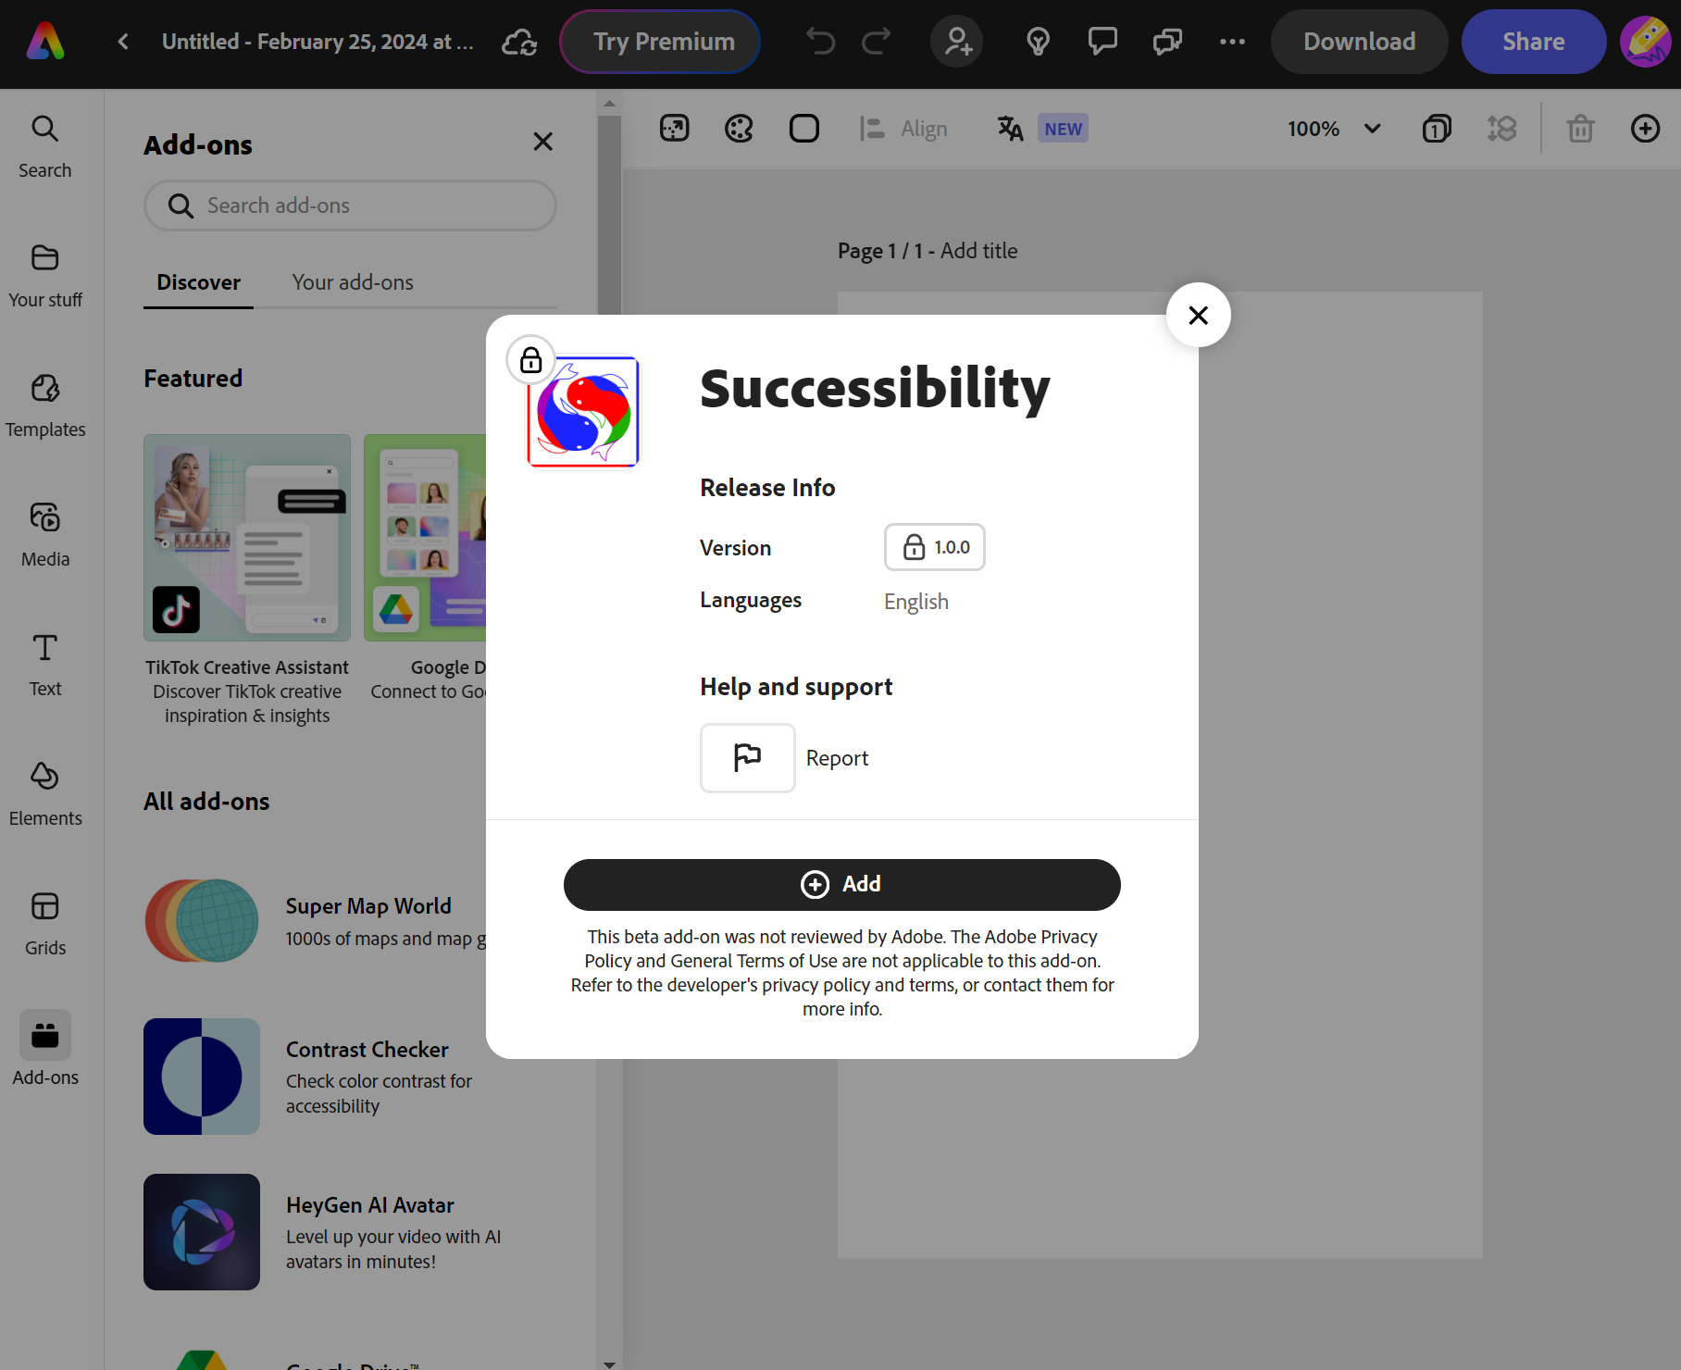
Task: Switch to Your add-ons tab
Action: pyautogui.click(x=353, y=282)
